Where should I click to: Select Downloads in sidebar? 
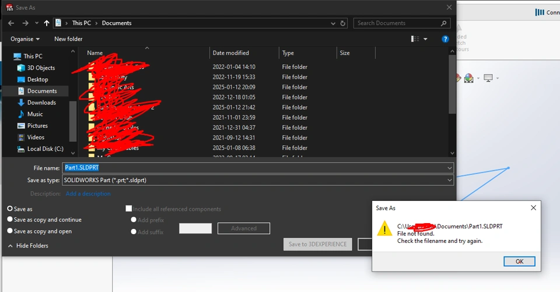(41, 103)
